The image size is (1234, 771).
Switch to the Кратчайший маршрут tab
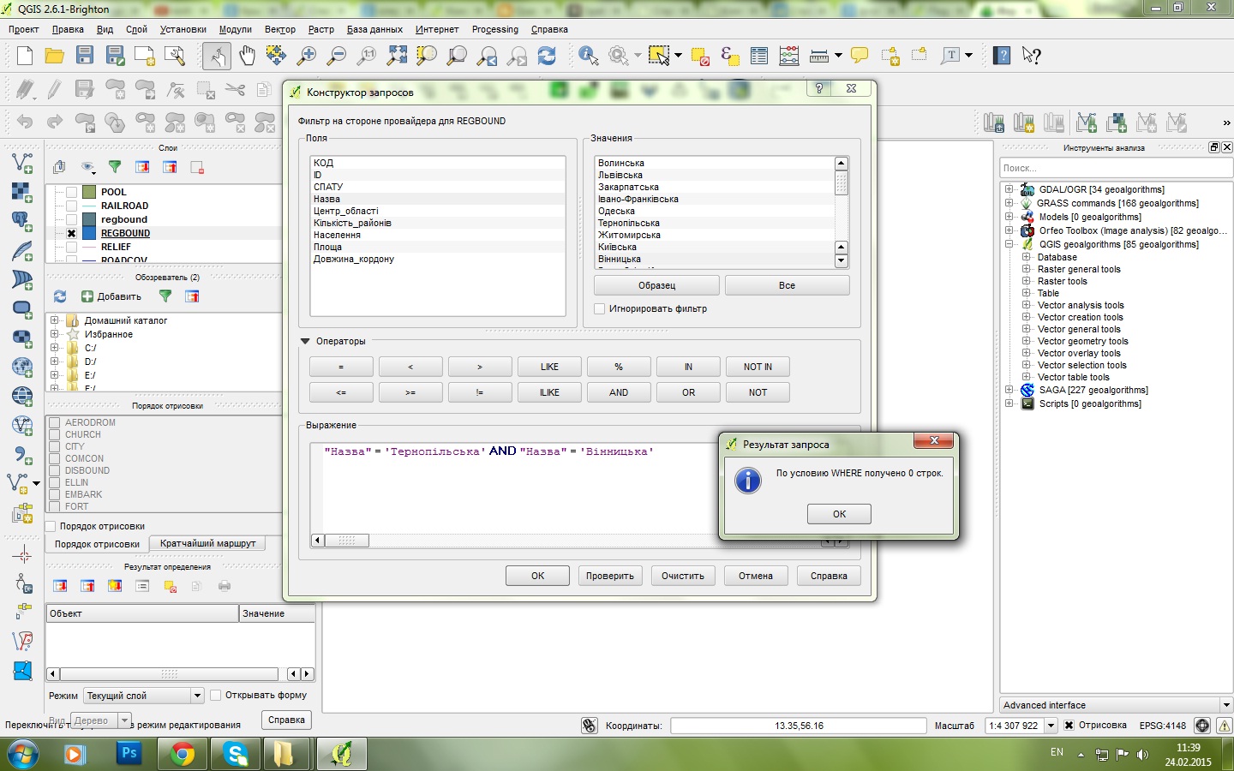click(207, 544)
